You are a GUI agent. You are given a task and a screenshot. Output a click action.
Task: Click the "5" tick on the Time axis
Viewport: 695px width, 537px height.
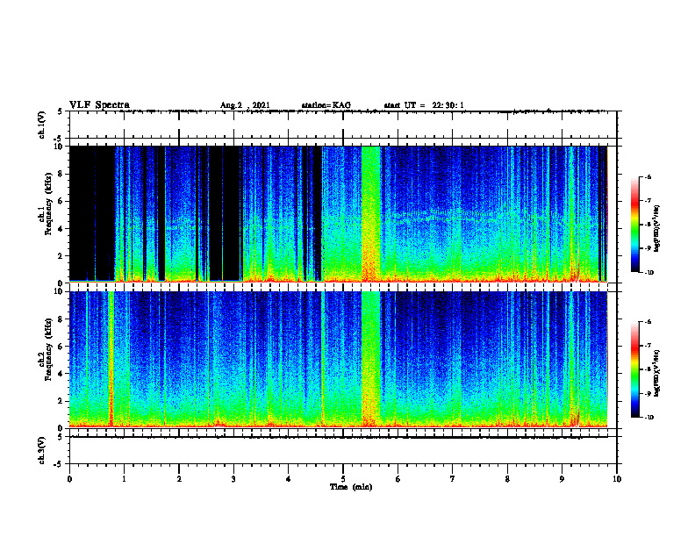343,479
